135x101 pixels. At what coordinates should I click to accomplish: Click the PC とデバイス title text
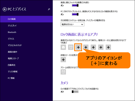coord(17,9)
